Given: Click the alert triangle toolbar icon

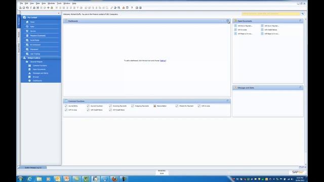Looking at the screenshot, I should [124, 8].
